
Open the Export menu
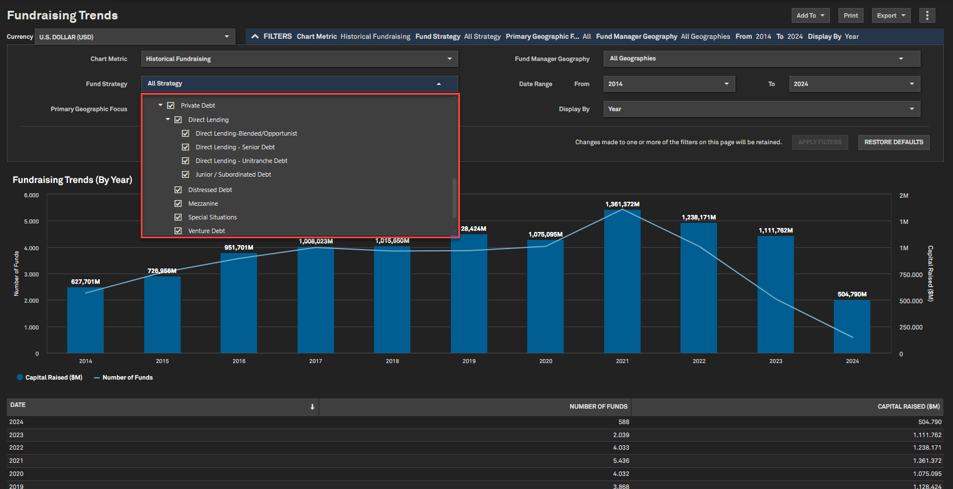click(891, 15)
